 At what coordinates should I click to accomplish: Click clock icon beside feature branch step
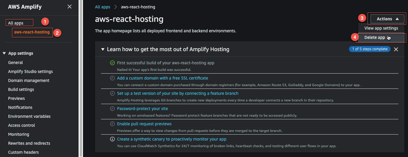point(112,93)
